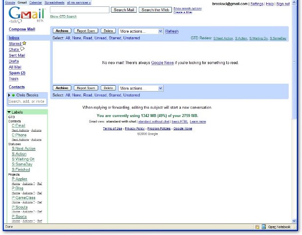
Task: Open the C:Phone label
Action: coord(19,135)
